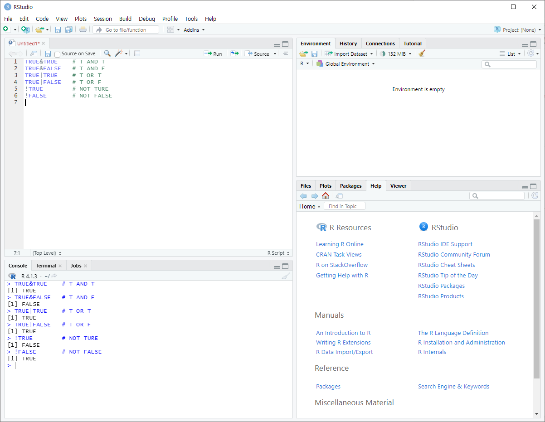545x422 pixels.
Task: Open the Search Engine & Keywords link
Action: point(453,386)
